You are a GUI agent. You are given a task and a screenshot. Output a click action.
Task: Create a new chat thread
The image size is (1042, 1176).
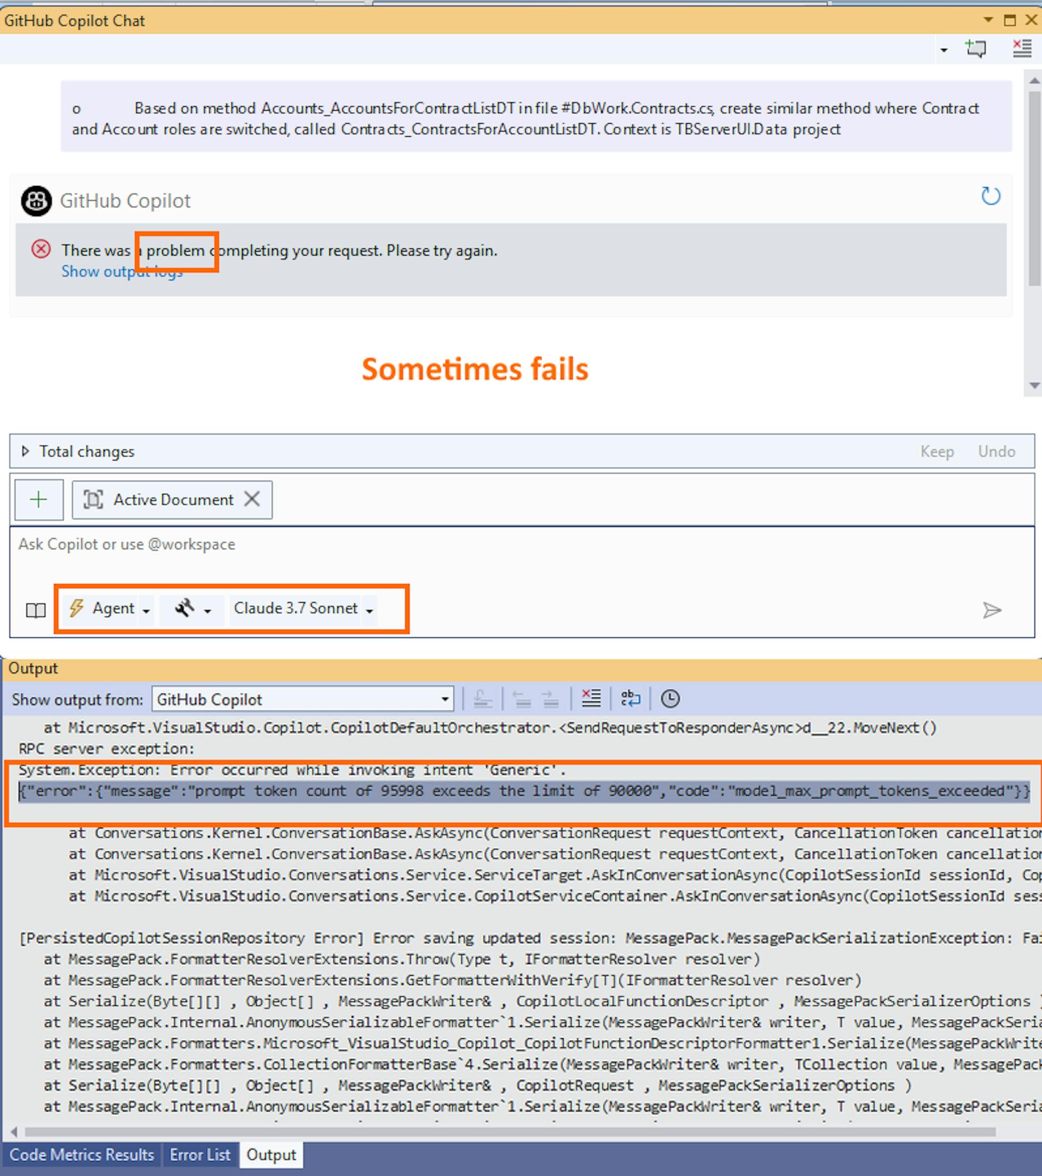click(976, 49)
